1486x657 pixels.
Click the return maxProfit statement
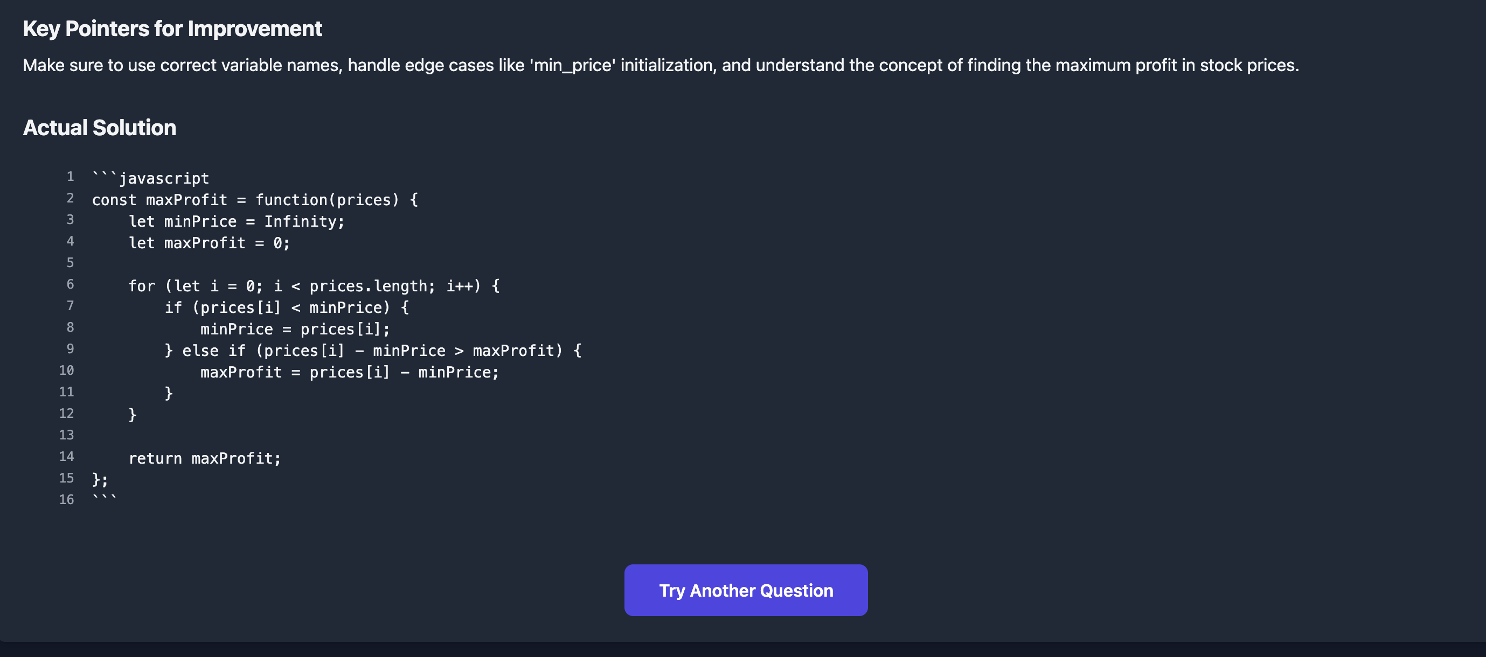point(205,459)
